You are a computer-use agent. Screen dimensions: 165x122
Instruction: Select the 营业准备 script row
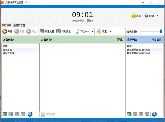(20, 50)
